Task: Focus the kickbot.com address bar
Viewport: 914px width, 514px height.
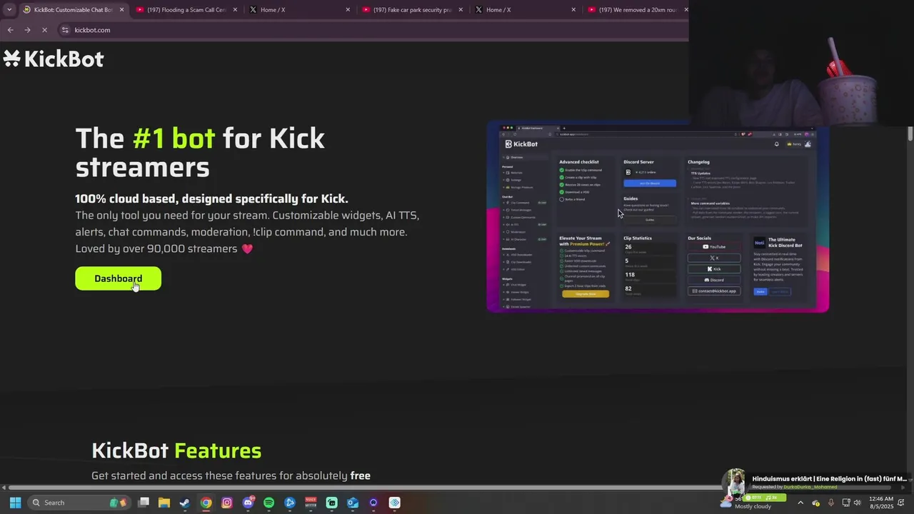Action: click(x=371, y=30)
